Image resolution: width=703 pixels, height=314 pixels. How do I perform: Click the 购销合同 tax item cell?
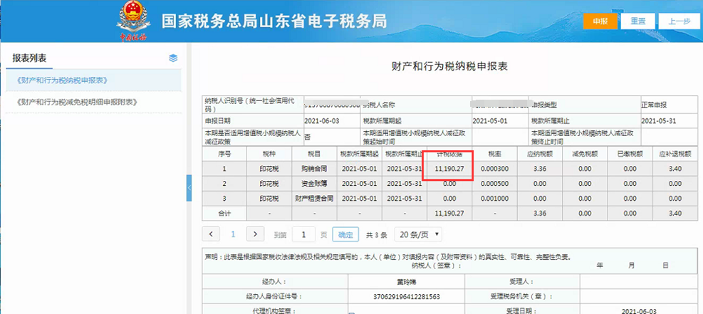click(314, 169)
